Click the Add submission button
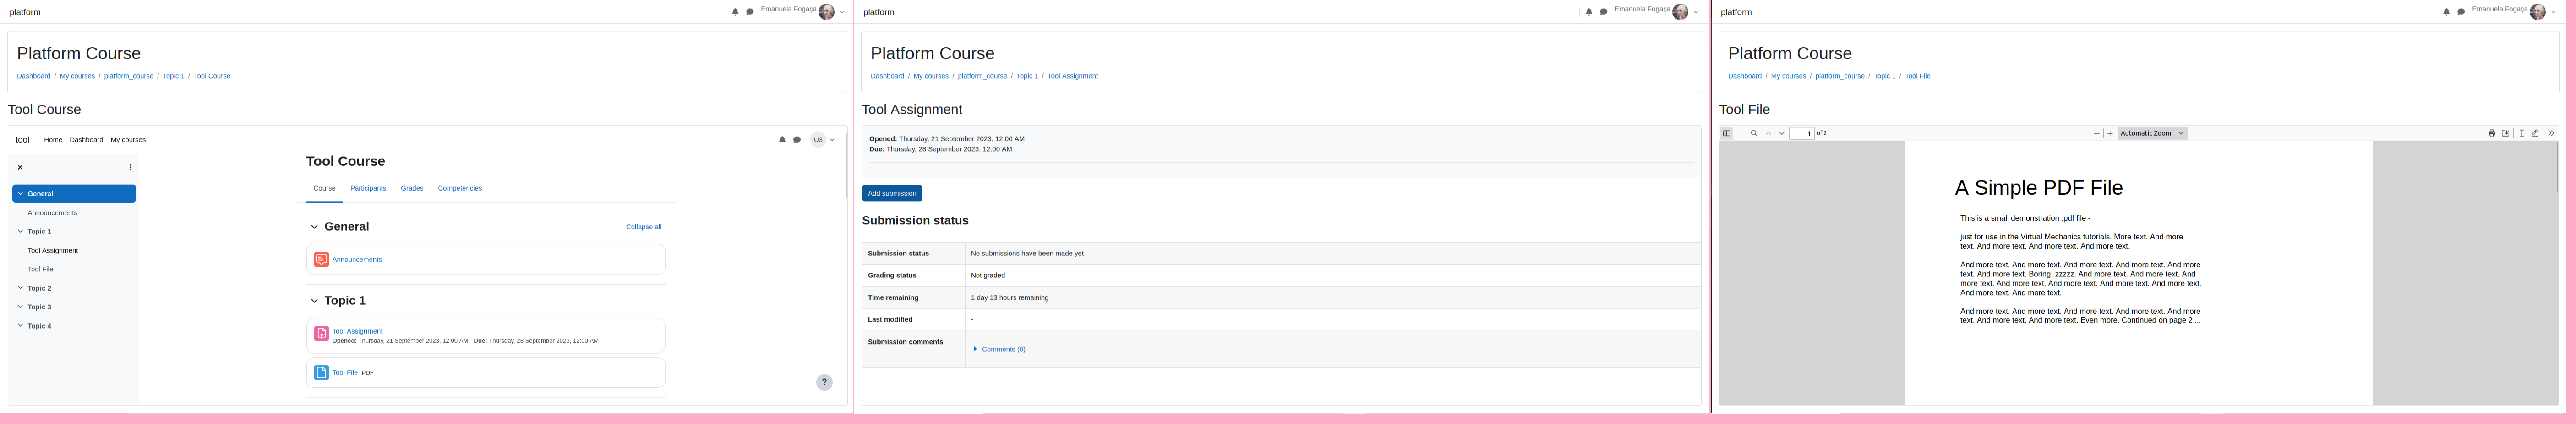This screenshot has width=2576, height=424. [x=892, y=194]
